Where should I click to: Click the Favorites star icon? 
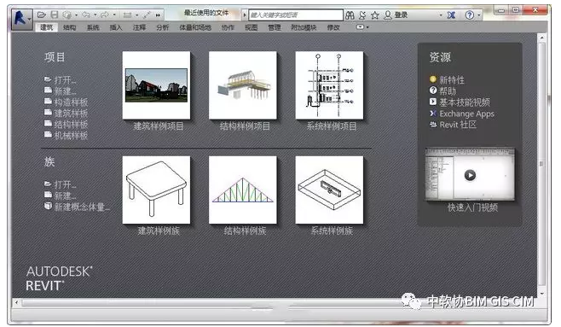pos(374,15)
